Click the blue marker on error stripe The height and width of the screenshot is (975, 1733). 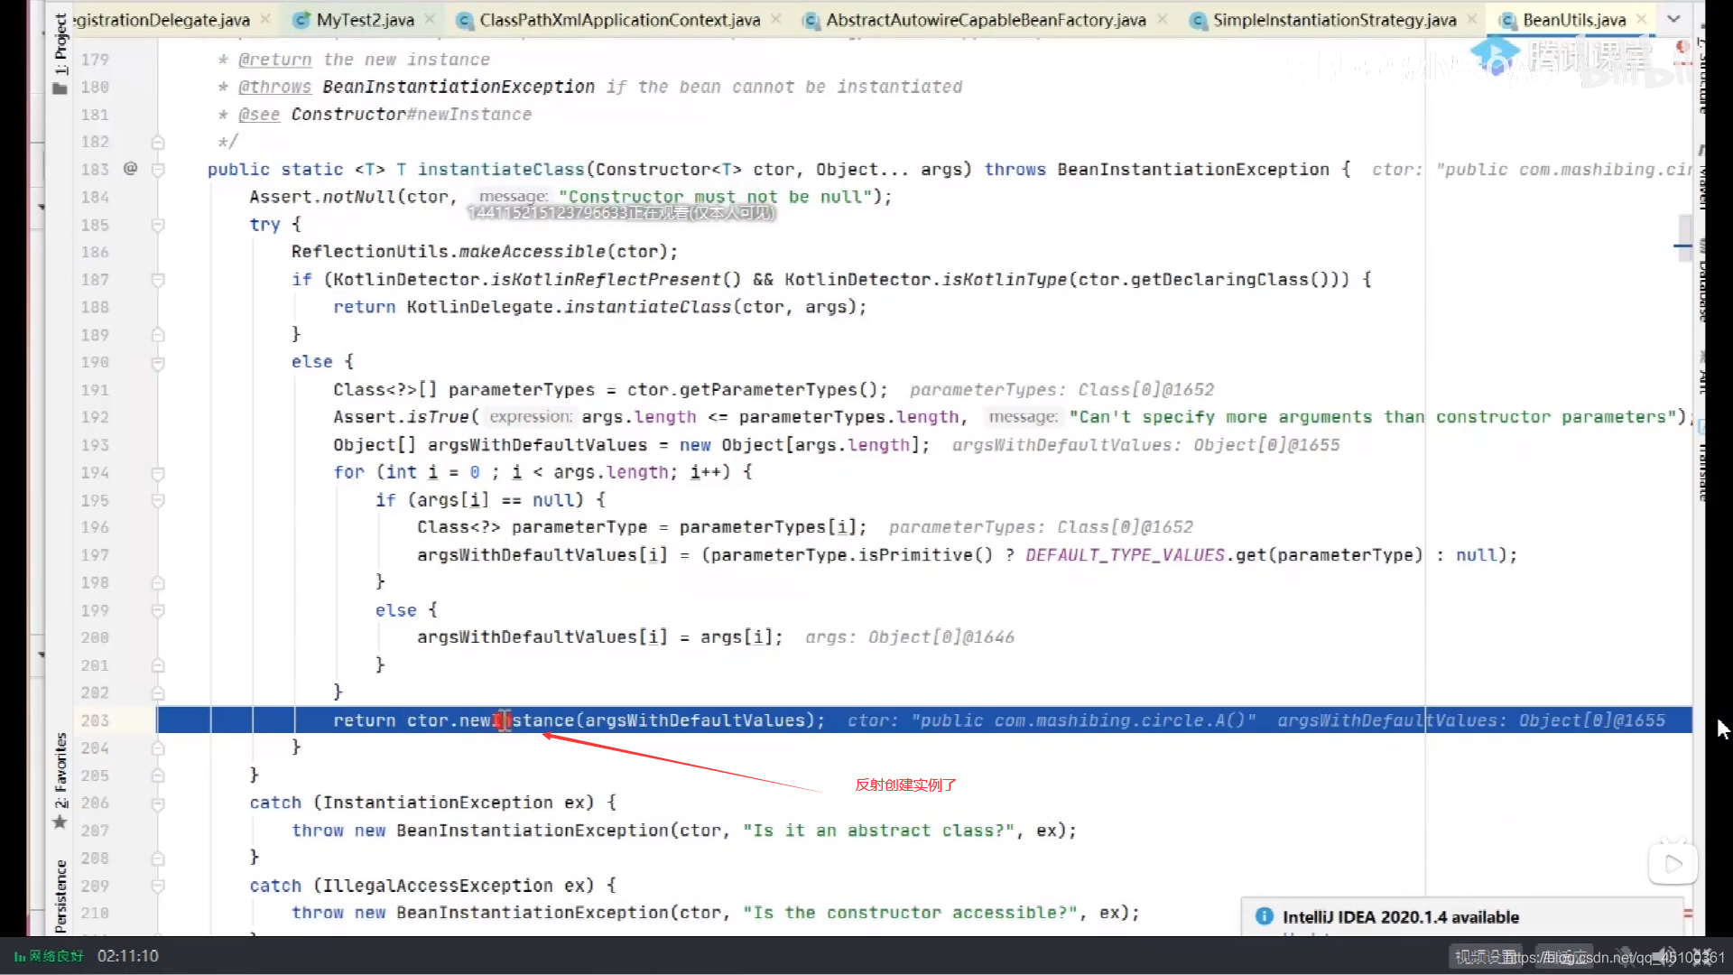[1682, 246]
